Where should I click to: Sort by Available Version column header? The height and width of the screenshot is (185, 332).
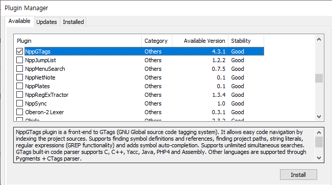[200, 41]
